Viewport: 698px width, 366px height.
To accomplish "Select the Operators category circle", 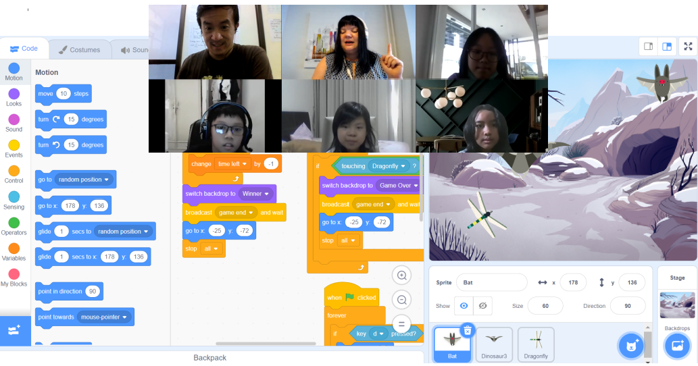I will (x=14, y=222).
